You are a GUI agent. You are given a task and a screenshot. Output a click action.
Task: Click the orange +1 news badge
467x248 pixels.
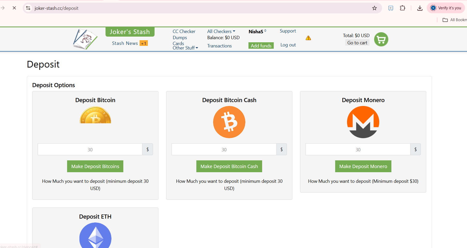click(144, 43)
